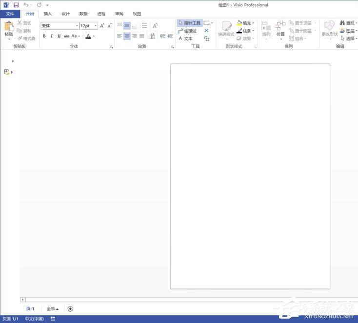Activate the 连接线 connector tool

187,31
